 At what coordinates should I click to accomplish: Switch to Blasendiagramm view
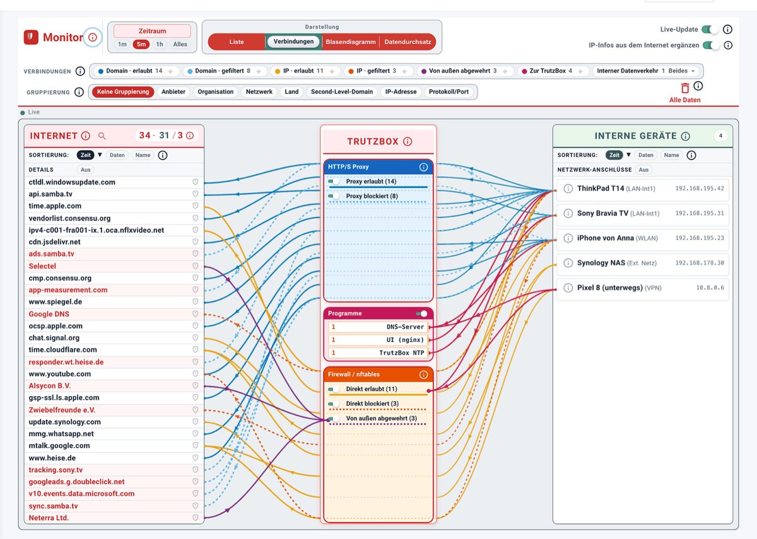coord(350,42)
